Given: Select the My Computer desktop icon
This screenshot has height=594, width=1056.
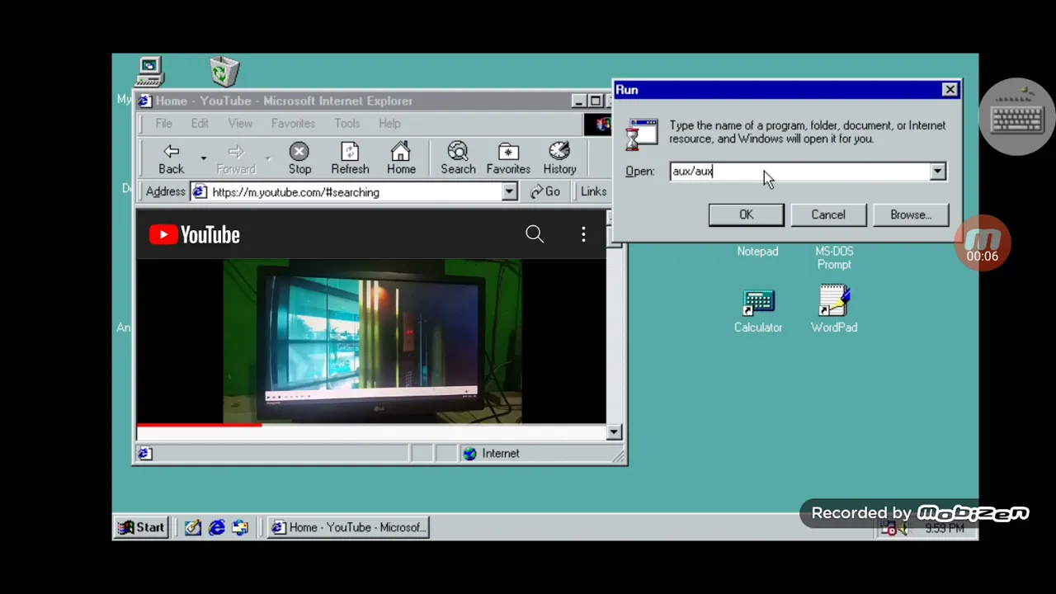Looking at the screenshot, I should pos(149,73).
